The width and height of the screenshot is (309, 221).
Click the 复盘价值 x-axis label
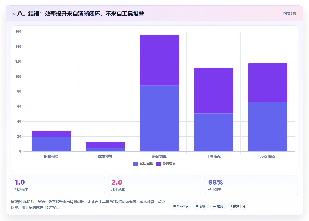(267, 156)
